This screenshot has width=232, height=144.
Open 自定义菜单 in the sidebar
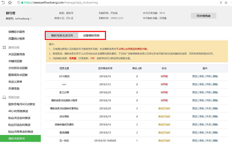click(15, 82)
